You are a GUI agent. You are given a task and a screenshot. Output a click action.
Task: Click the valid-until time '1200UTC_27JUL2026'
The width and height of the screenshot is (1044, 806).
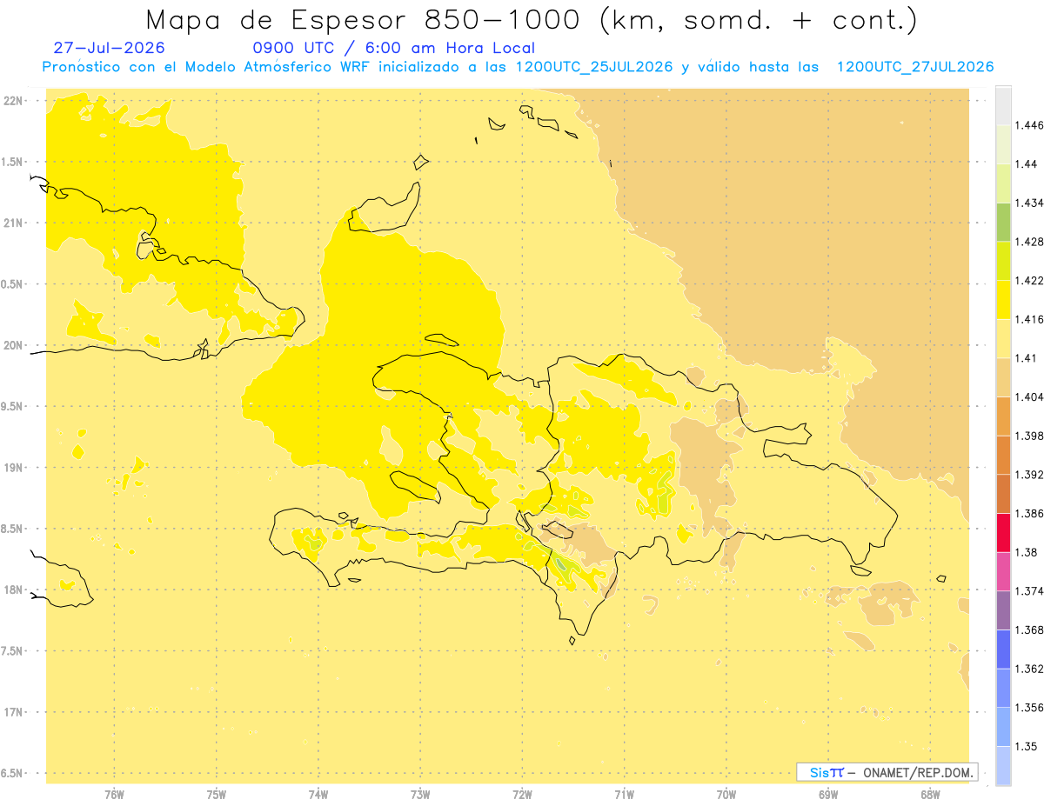(x=914, y=67)
